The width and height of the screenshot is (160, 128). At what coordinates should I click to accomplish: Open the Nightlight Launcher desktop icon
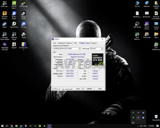coord(5,46)
